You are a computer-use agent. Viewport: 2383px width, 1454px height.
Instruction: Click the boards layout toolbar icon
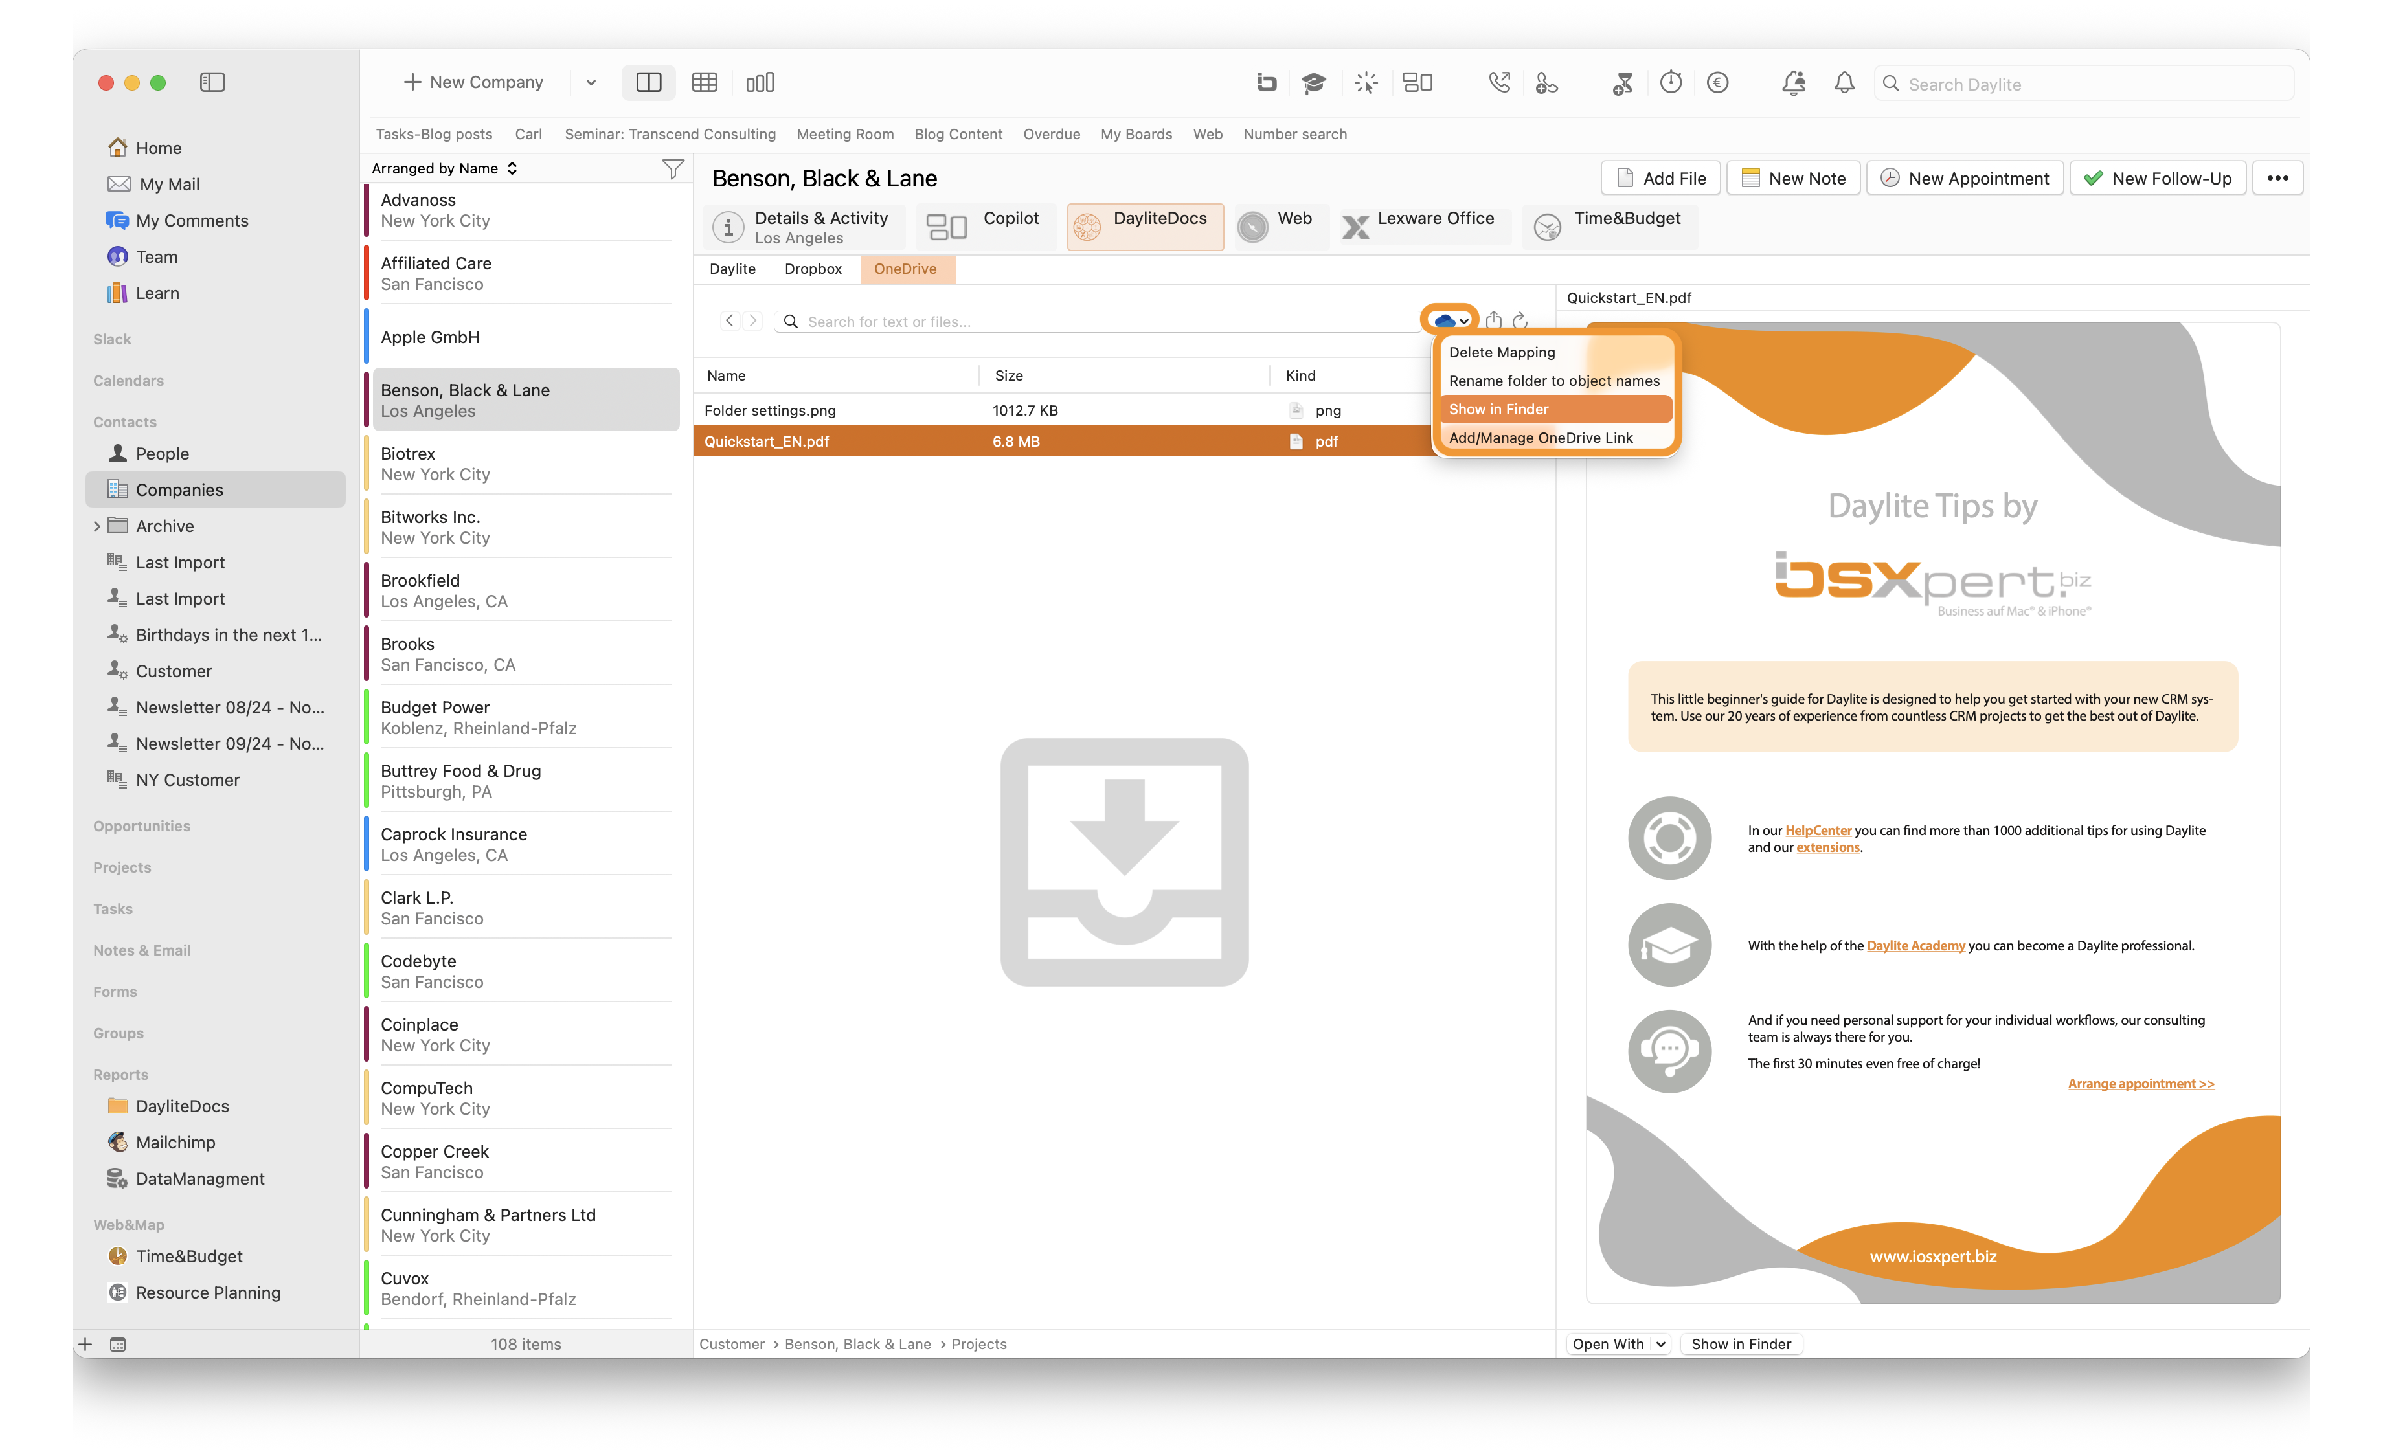click(x=1417, y=82)
